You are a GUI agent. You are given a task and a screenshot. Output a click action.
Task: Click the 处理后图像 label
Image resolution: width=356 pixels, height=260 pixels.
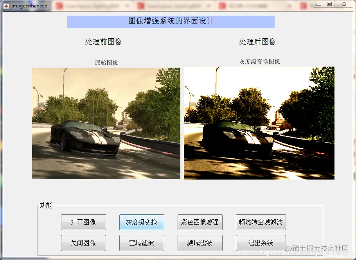pos(257,41)
